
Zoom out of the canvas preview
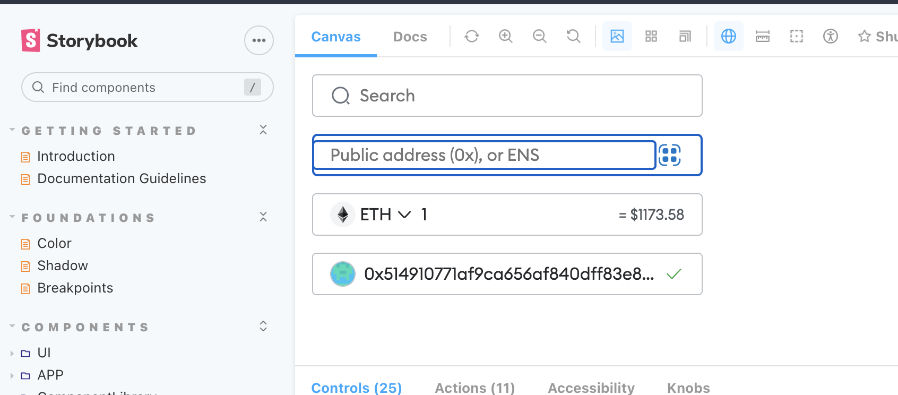point(539,36)
